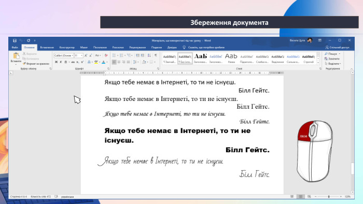Open the Виділити select dropdown

point(333,64)
